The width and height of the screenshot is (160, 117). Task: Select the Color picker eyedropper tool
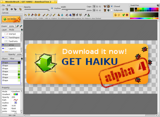click(85, 15)
